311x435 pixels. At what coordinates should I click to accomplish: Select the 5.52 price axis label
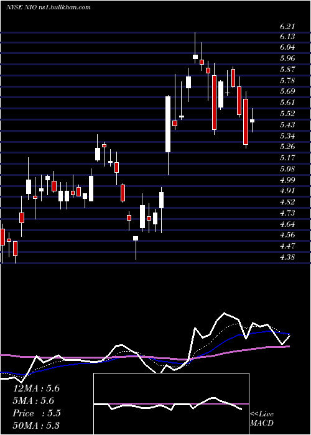(x=287, y=114)
